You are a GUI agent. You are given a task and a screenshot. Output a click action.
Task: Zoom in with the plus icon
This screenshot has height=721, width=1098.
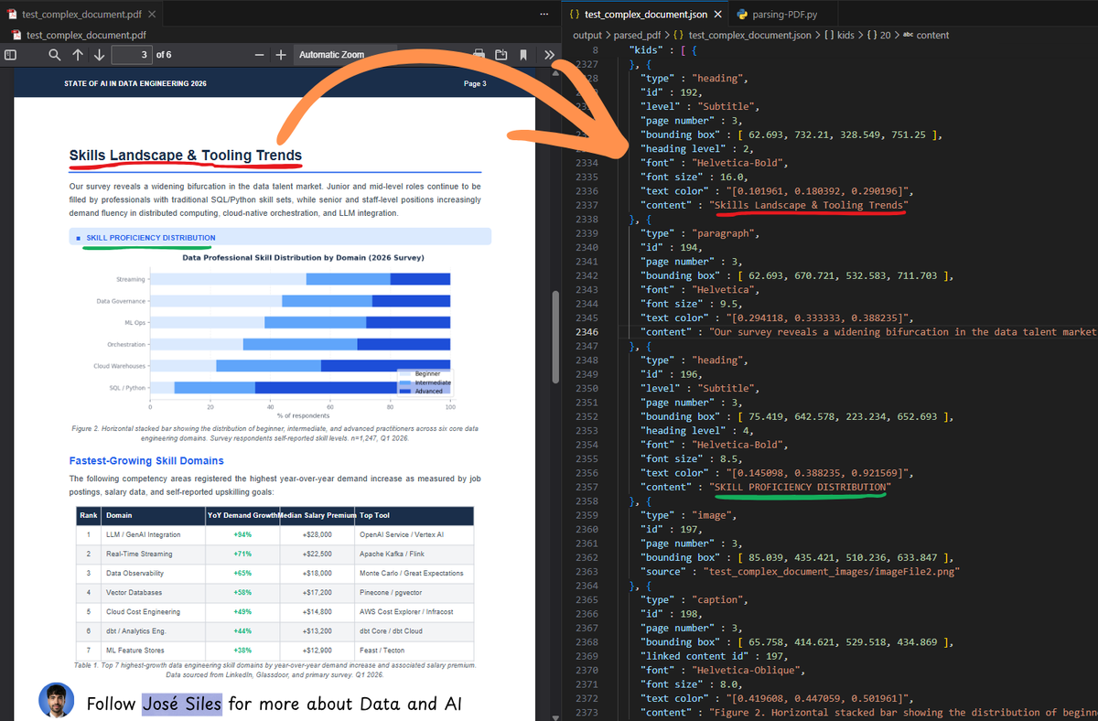pos(281,55)
